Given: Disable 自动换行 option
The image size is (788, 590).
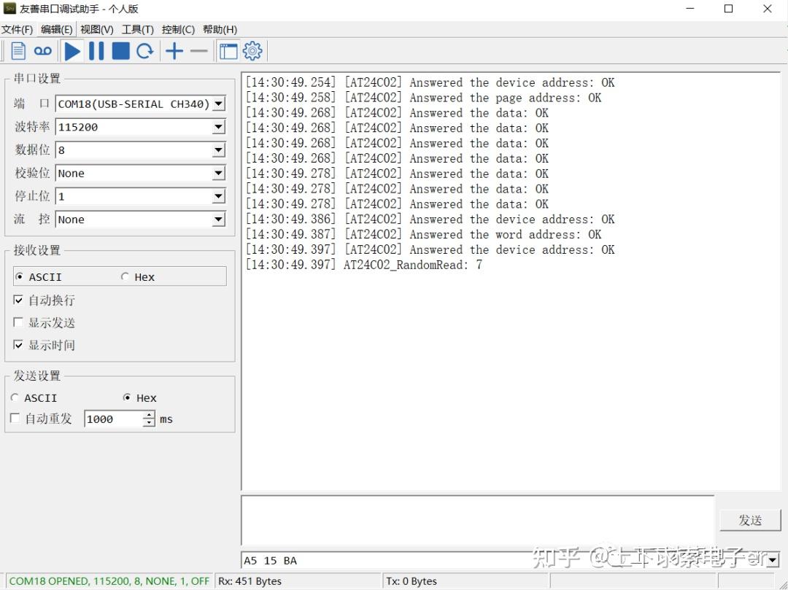Looking at the screenshot, I should click(18, 300).
